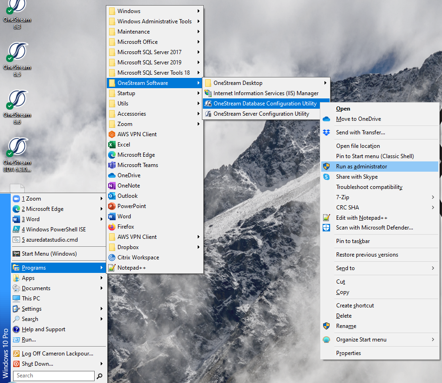The image size is (442, 383).
Task: Expand the Documents submenu arrow
Action: coord(102,288)
